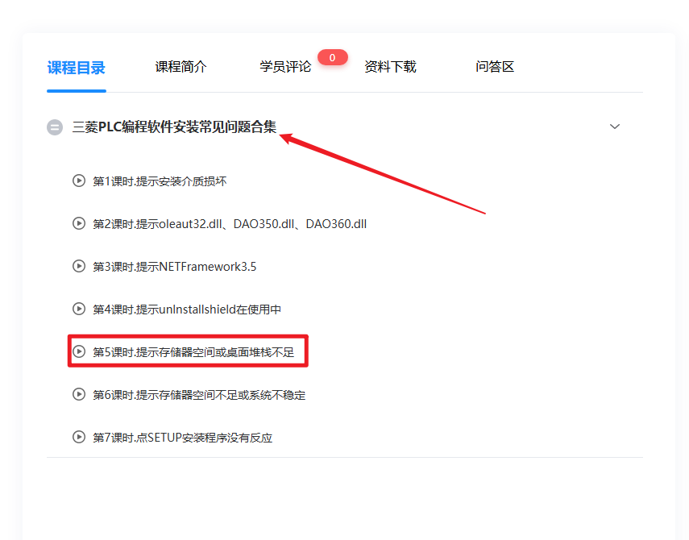Switch to the 课程目录 tab
The width and height of the screenshot is (689, 540).
[76, 68]
